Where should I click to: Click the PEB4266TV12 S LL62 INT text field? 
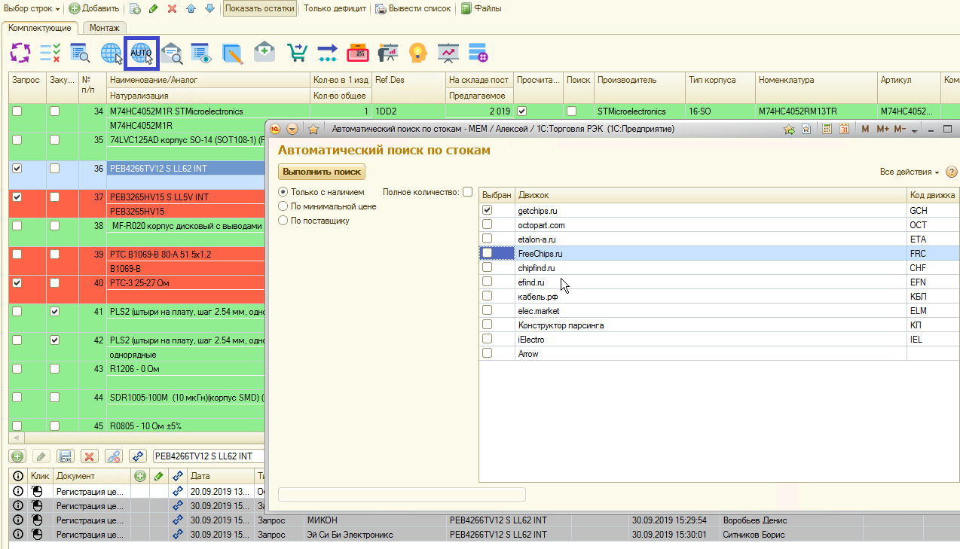[207, 456]
